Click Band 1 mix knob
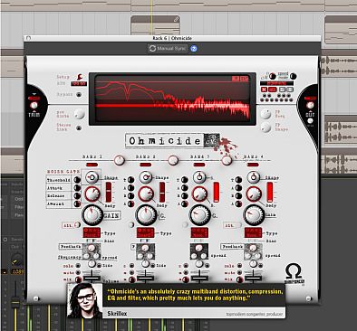The width and height of the screenshot is (357, 331). click(x=78, y=279)
